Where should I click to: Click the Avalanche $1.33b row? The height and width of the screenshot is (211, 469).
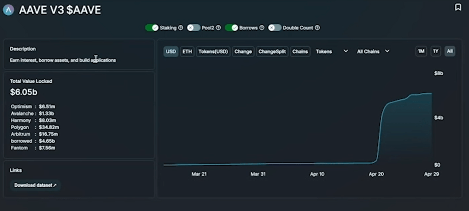33,113
